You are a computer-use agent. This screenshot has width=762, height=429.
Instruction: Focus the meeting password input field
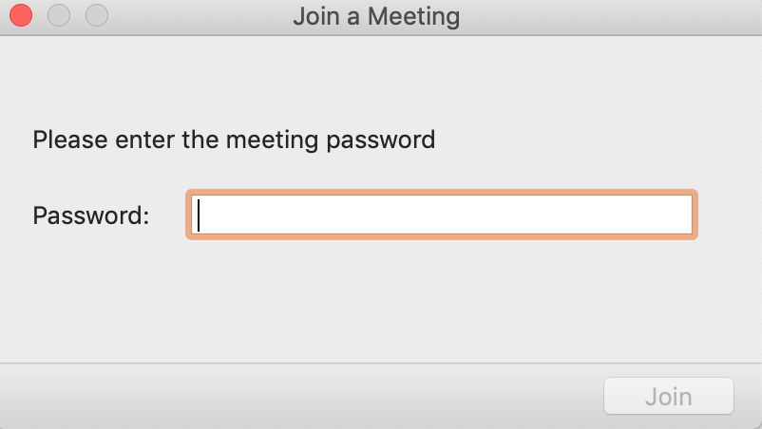click(x=442, y=214)
